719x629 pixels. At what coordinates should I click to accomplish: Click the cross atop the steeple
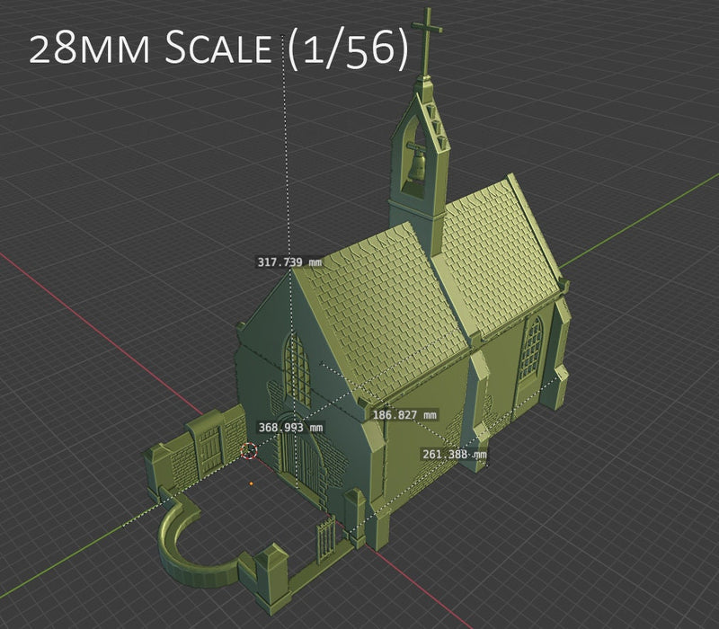click(x=429, y=27)
